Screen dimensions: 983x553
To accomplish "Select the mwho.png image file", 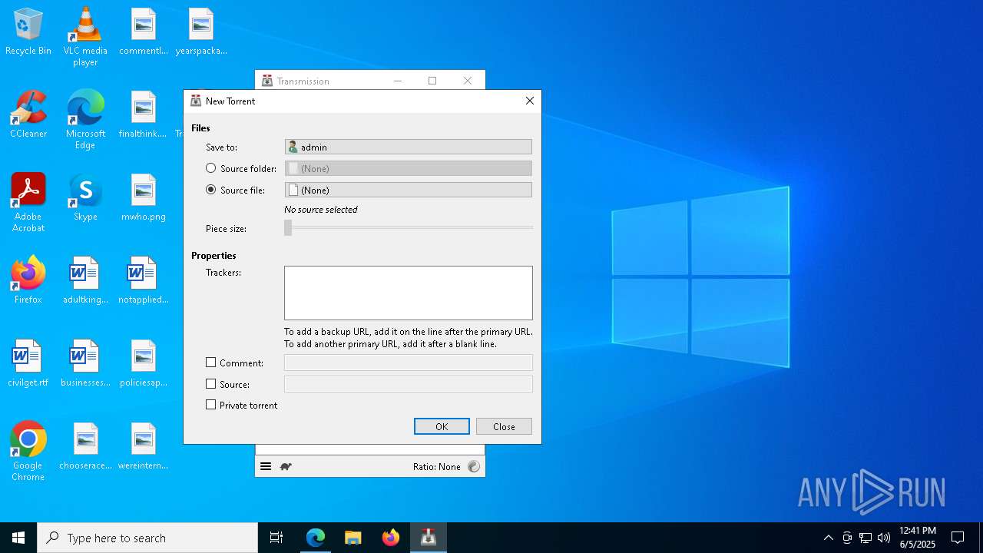I will [x=144, y=198].
